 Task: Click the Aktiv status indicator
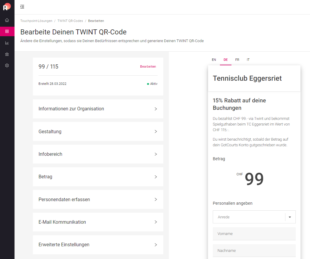(152, 84)
